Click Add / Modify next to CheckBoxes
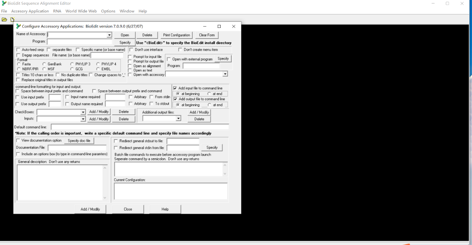The image size is (472, 245). pyautogui.click(x=99, y=112)
